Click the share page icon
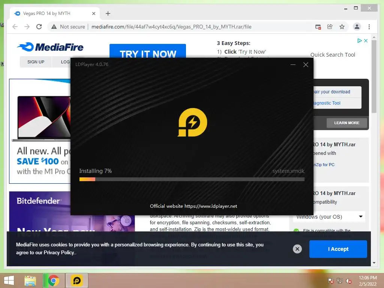The height and width of the screenshot is (288, 384). (x=330, y=27)
